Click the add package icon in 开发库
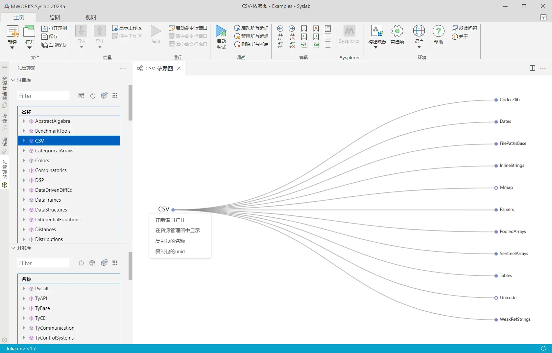Image resolution: width=552 pixels, height=353 pixels. (x=93, y=263)
